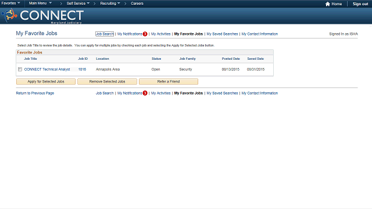
Task: Click Apply for Selected Jobs button
Action: coord(46,81)
